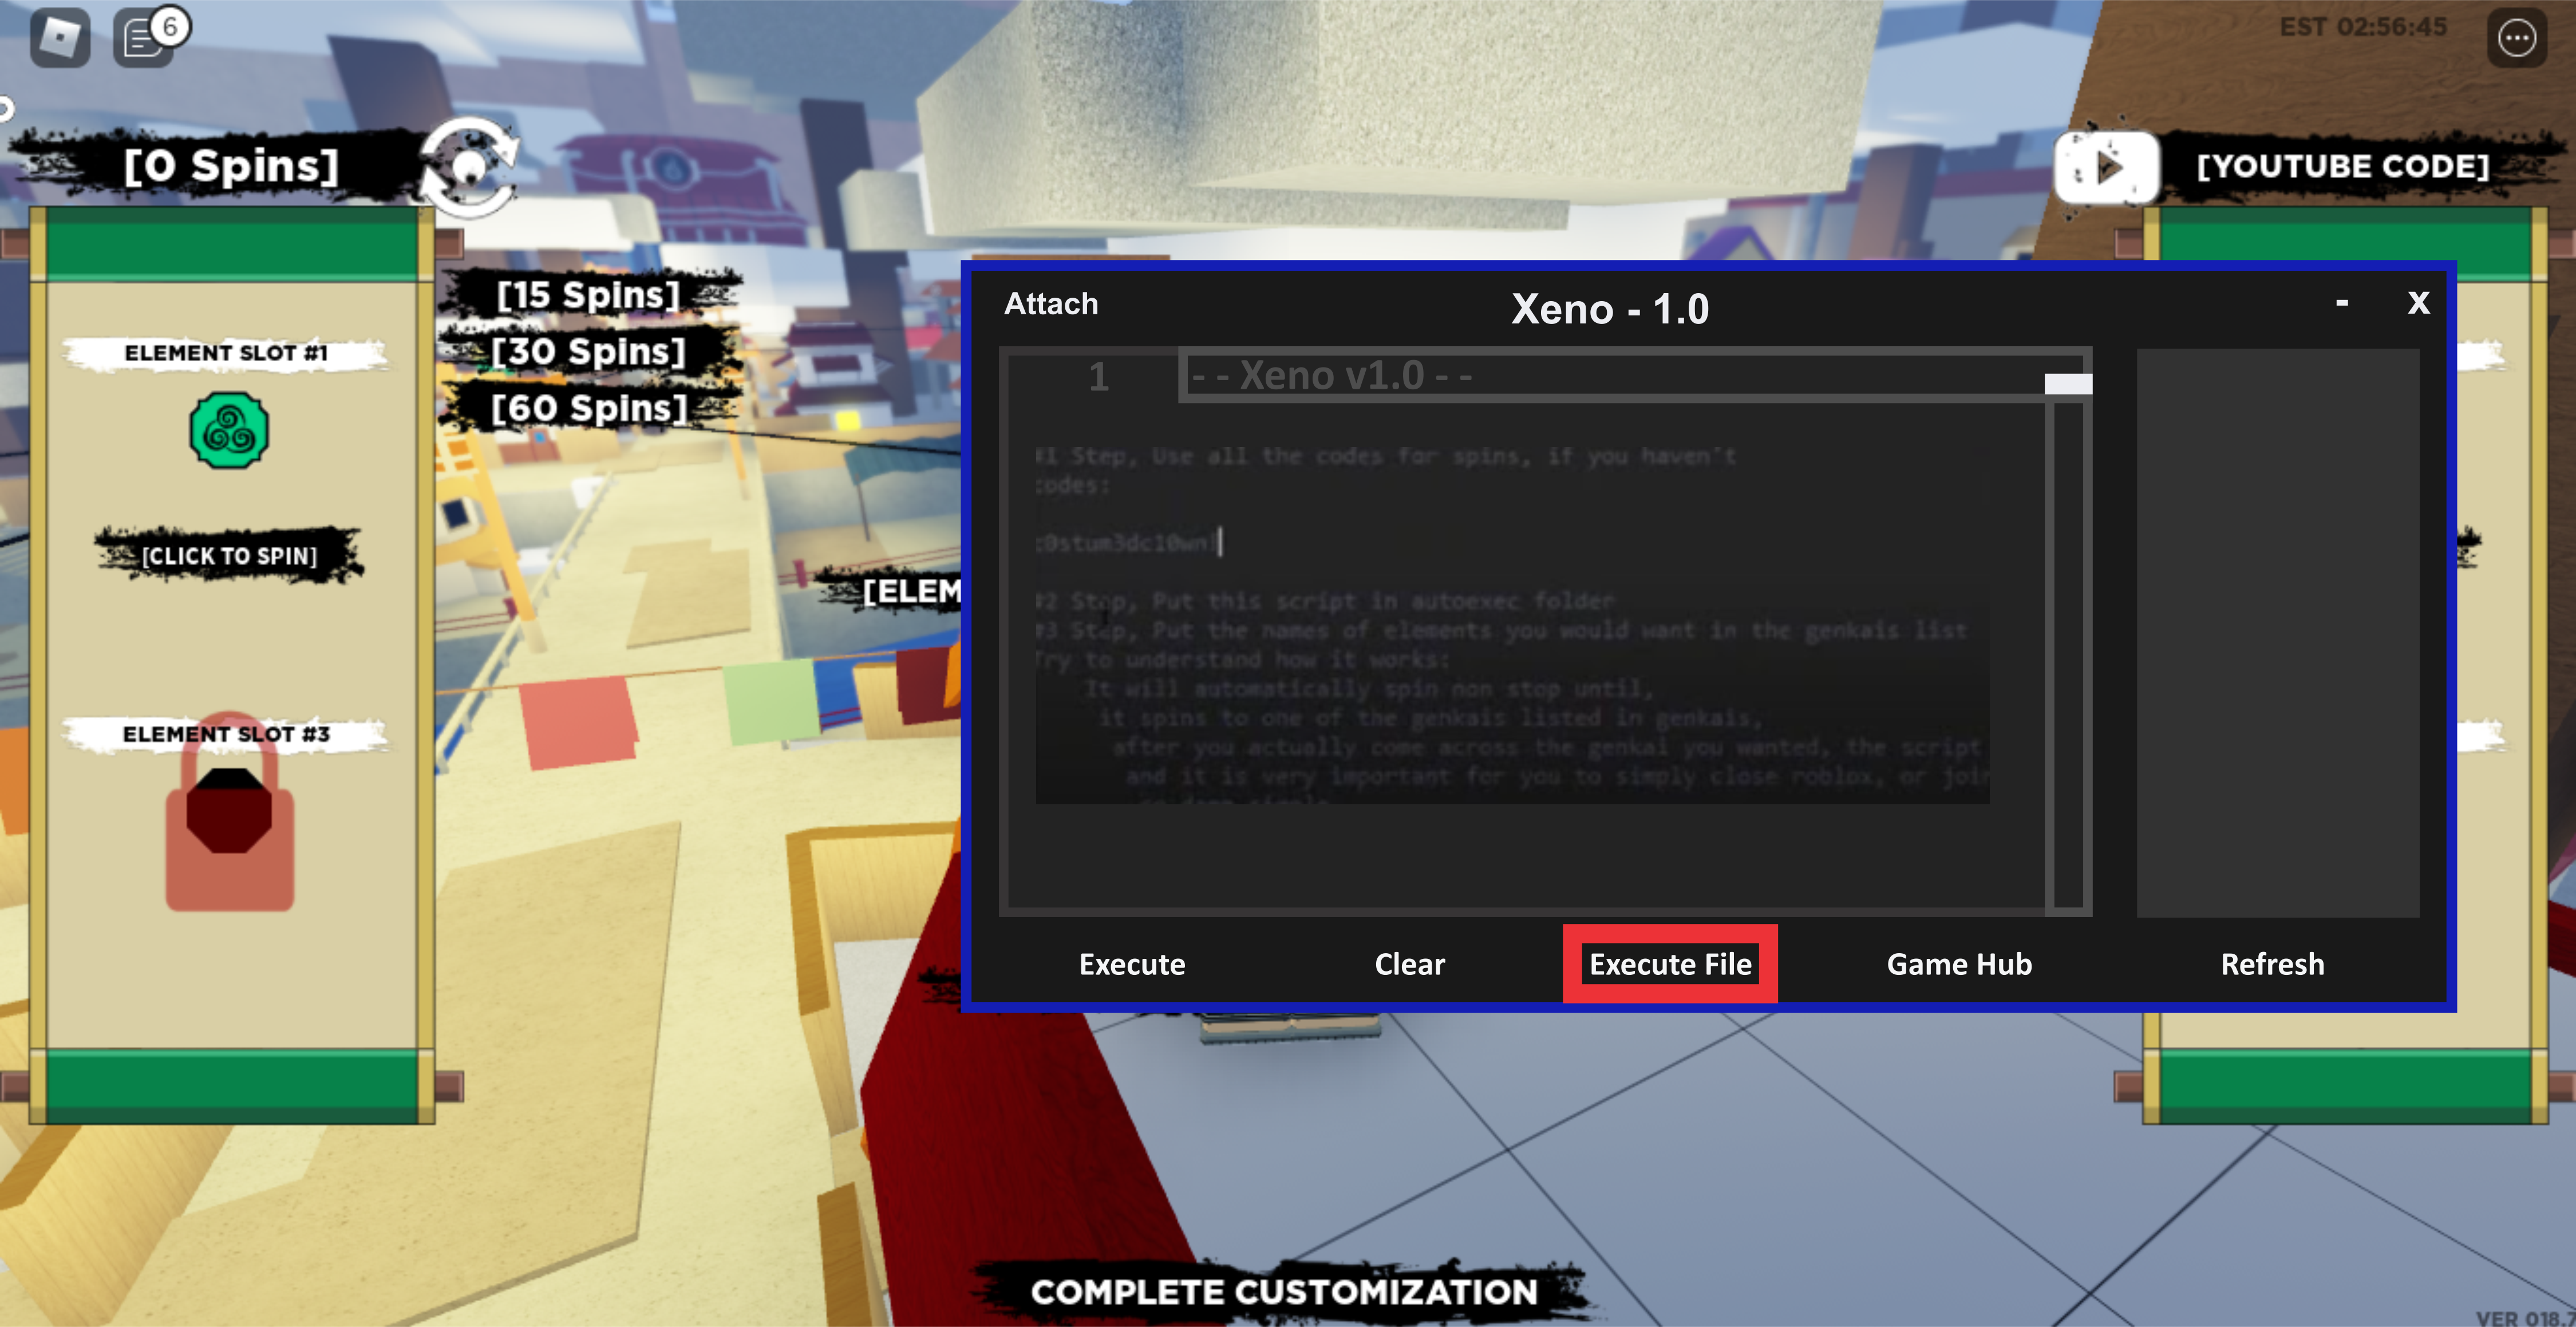Click the Execute button to run script
Image resolution: width=2576 pixels, height=1327 pixels.
click(1132, 963)
